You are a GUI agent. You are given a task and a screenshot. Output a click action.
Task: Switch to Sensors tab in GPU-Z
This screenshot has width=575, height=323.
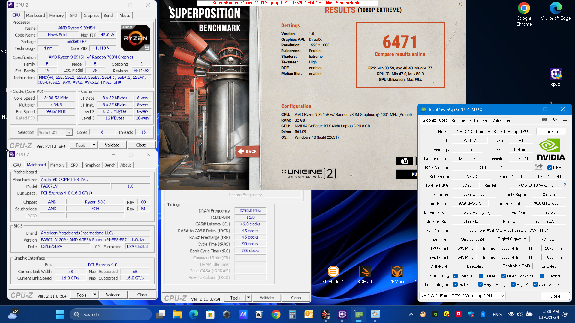[x=458, y=121]
